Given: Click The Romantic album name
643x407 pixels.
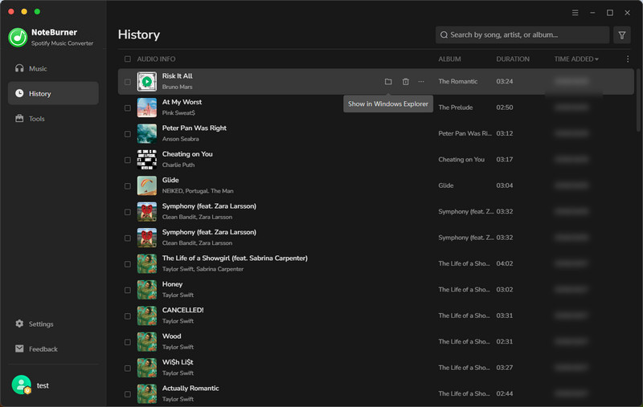Looking at the screenshot, I should pos(457,81).
